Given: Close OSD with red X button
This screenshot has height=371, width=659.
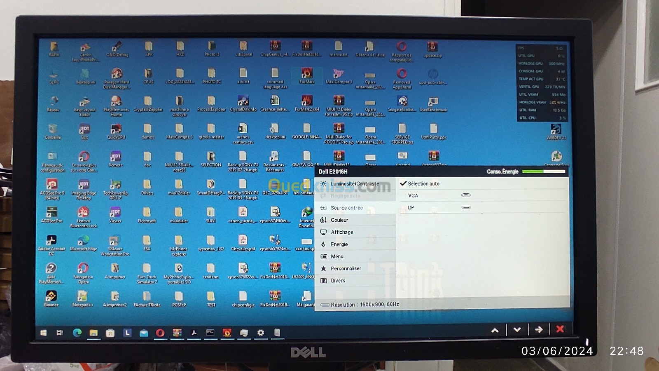Looking at the screenshot, I should click(x=560, y=329).
